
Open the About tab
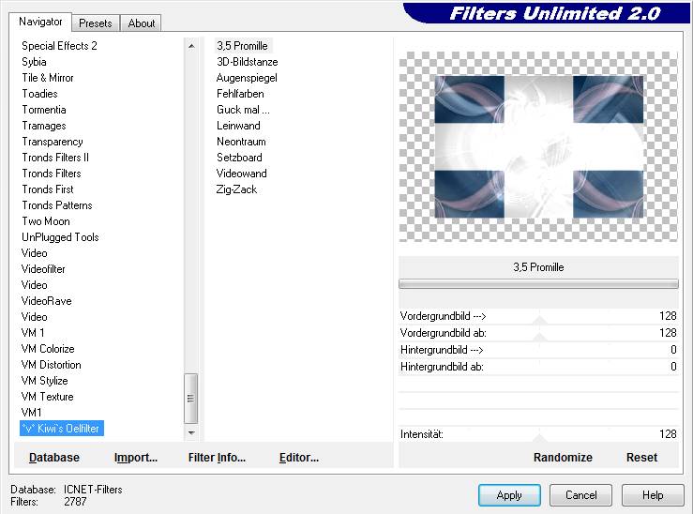142,23
